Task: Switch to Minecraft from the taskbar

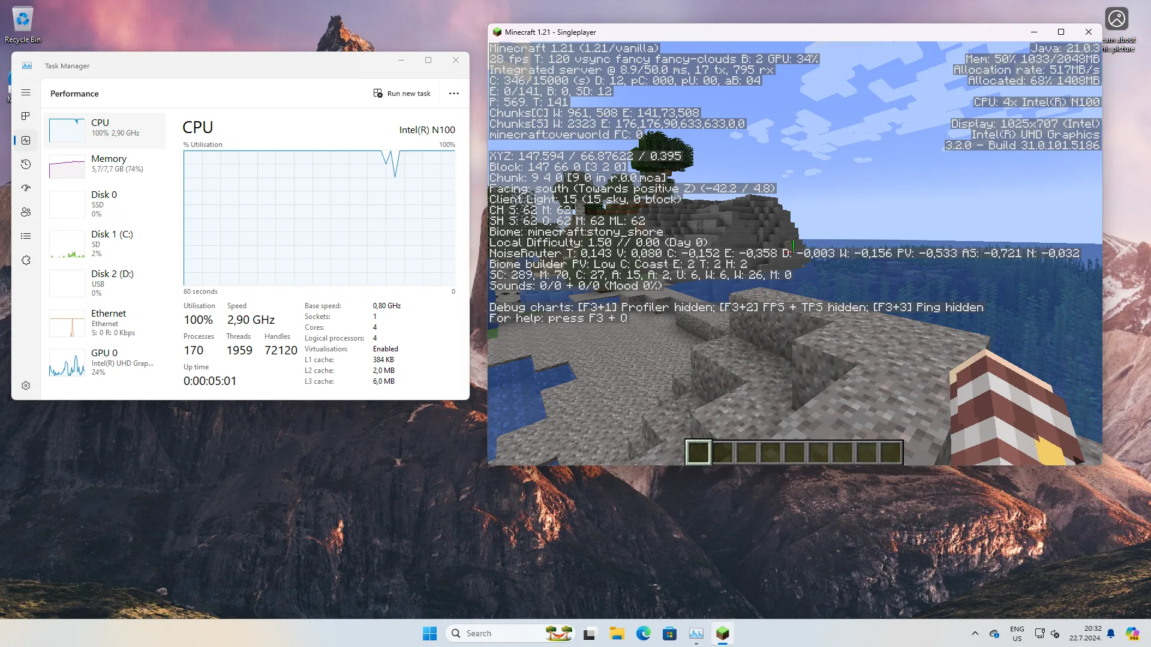Action: tap(722, 633)
